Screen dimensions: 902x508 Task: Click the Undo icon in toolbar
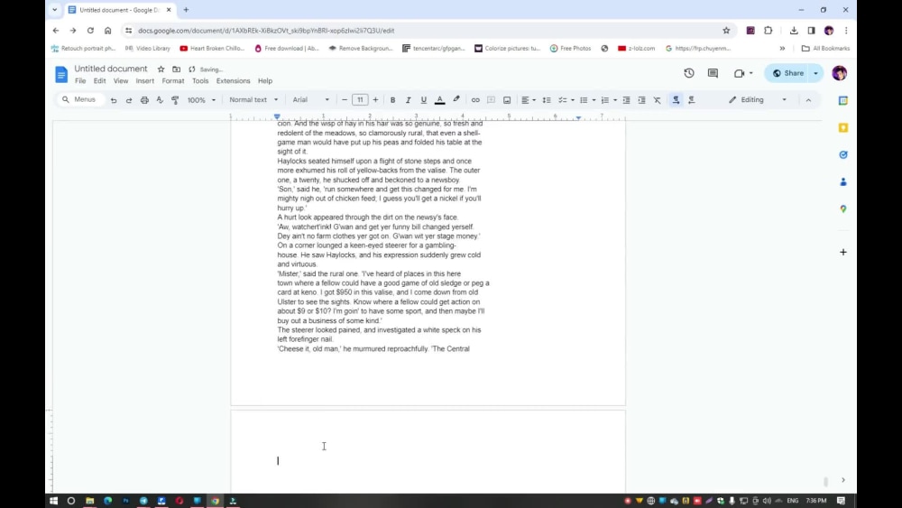click(114, 100)
